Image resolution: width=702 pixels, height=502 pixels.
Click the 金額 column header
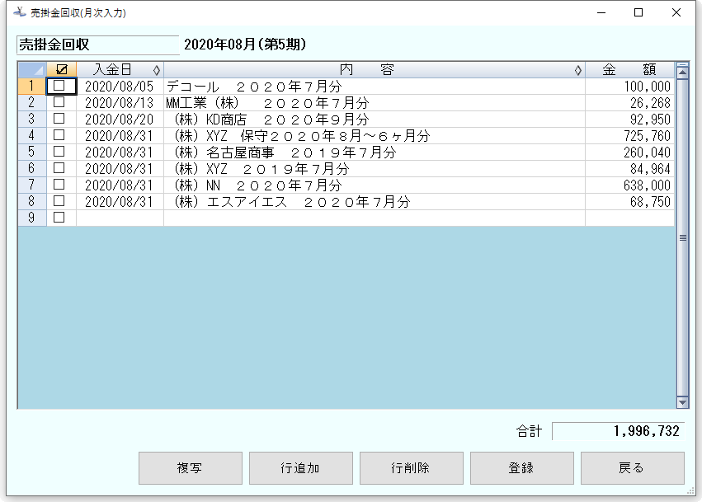(x=629, y=70)
